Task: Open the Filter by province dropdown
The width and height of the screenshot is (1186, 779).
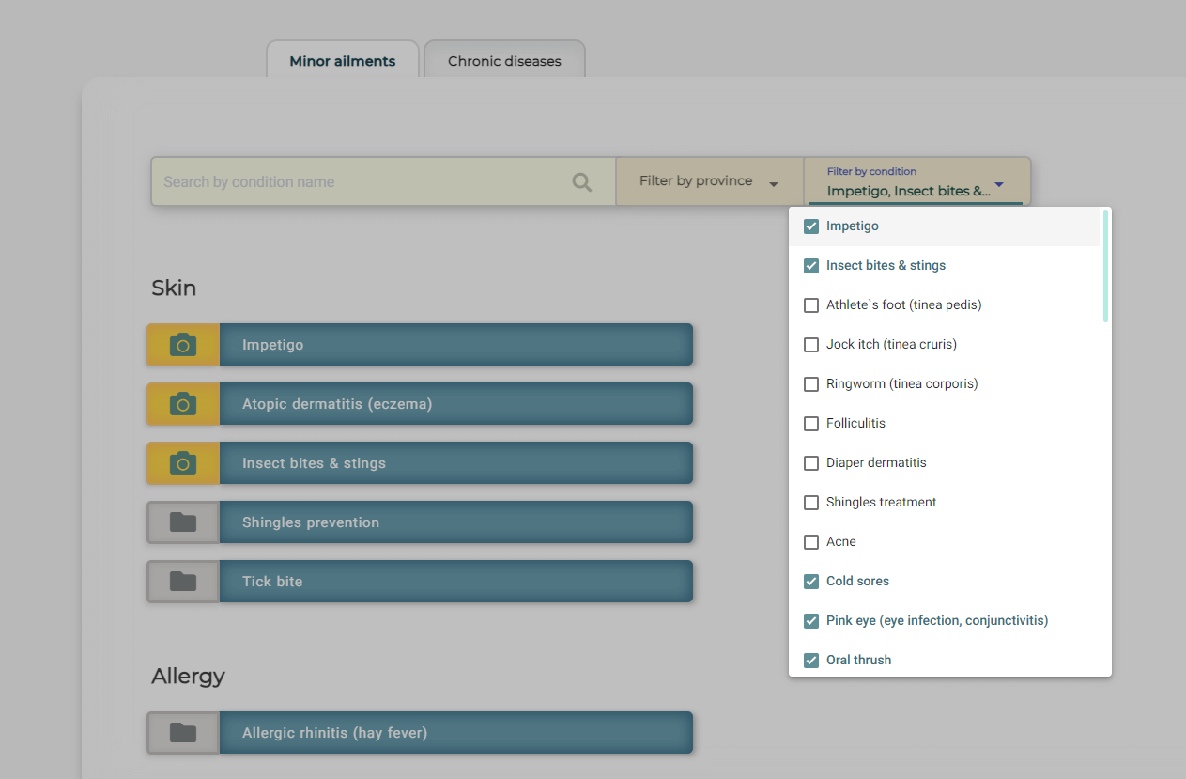Action: click(709, 180)
